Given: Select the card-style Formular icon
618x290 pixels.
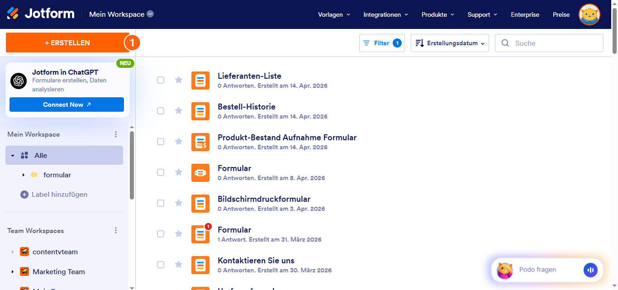Looking at the screenshot, I should (x=200, y=172).
